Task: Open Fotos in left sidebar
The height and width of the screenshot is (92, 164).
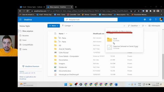Action: point(24,40)
